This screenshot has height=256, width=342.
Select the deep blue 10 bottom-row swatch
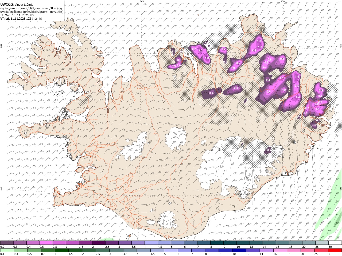point(239,250)
